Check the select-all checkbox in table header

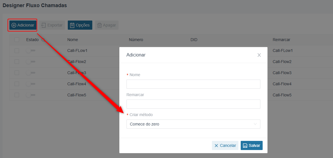(x=17, y=40)
